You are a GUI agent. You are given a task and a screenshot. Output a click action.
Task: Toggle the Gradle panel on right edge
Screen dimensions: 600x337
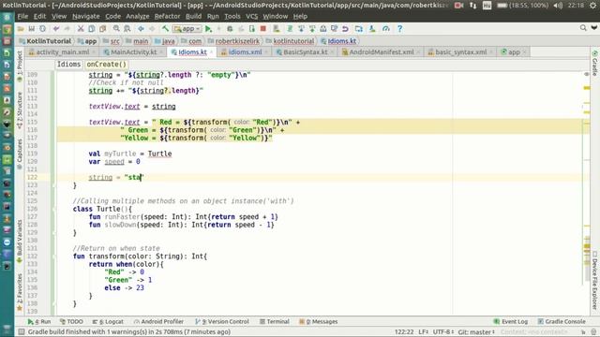(594, 63)
